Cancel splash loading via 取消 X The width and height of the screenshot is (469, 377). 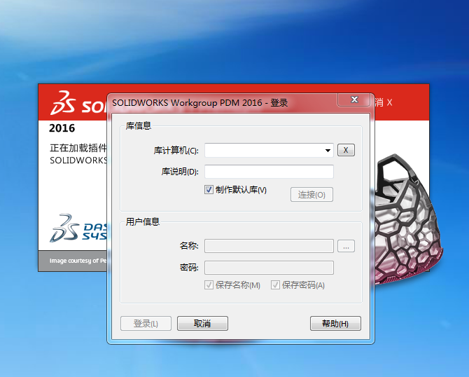click(384, 103)
